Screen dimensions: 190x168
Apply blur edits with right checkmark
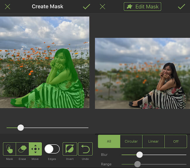pos(182,7)
